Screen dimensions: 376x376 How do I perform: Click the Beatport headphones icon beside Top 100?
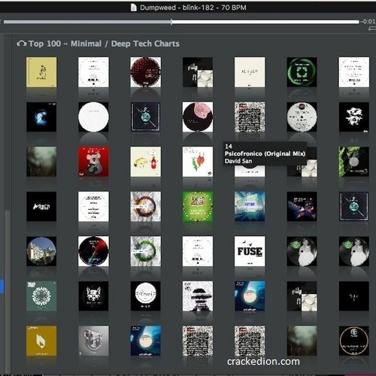click(22, 44)
